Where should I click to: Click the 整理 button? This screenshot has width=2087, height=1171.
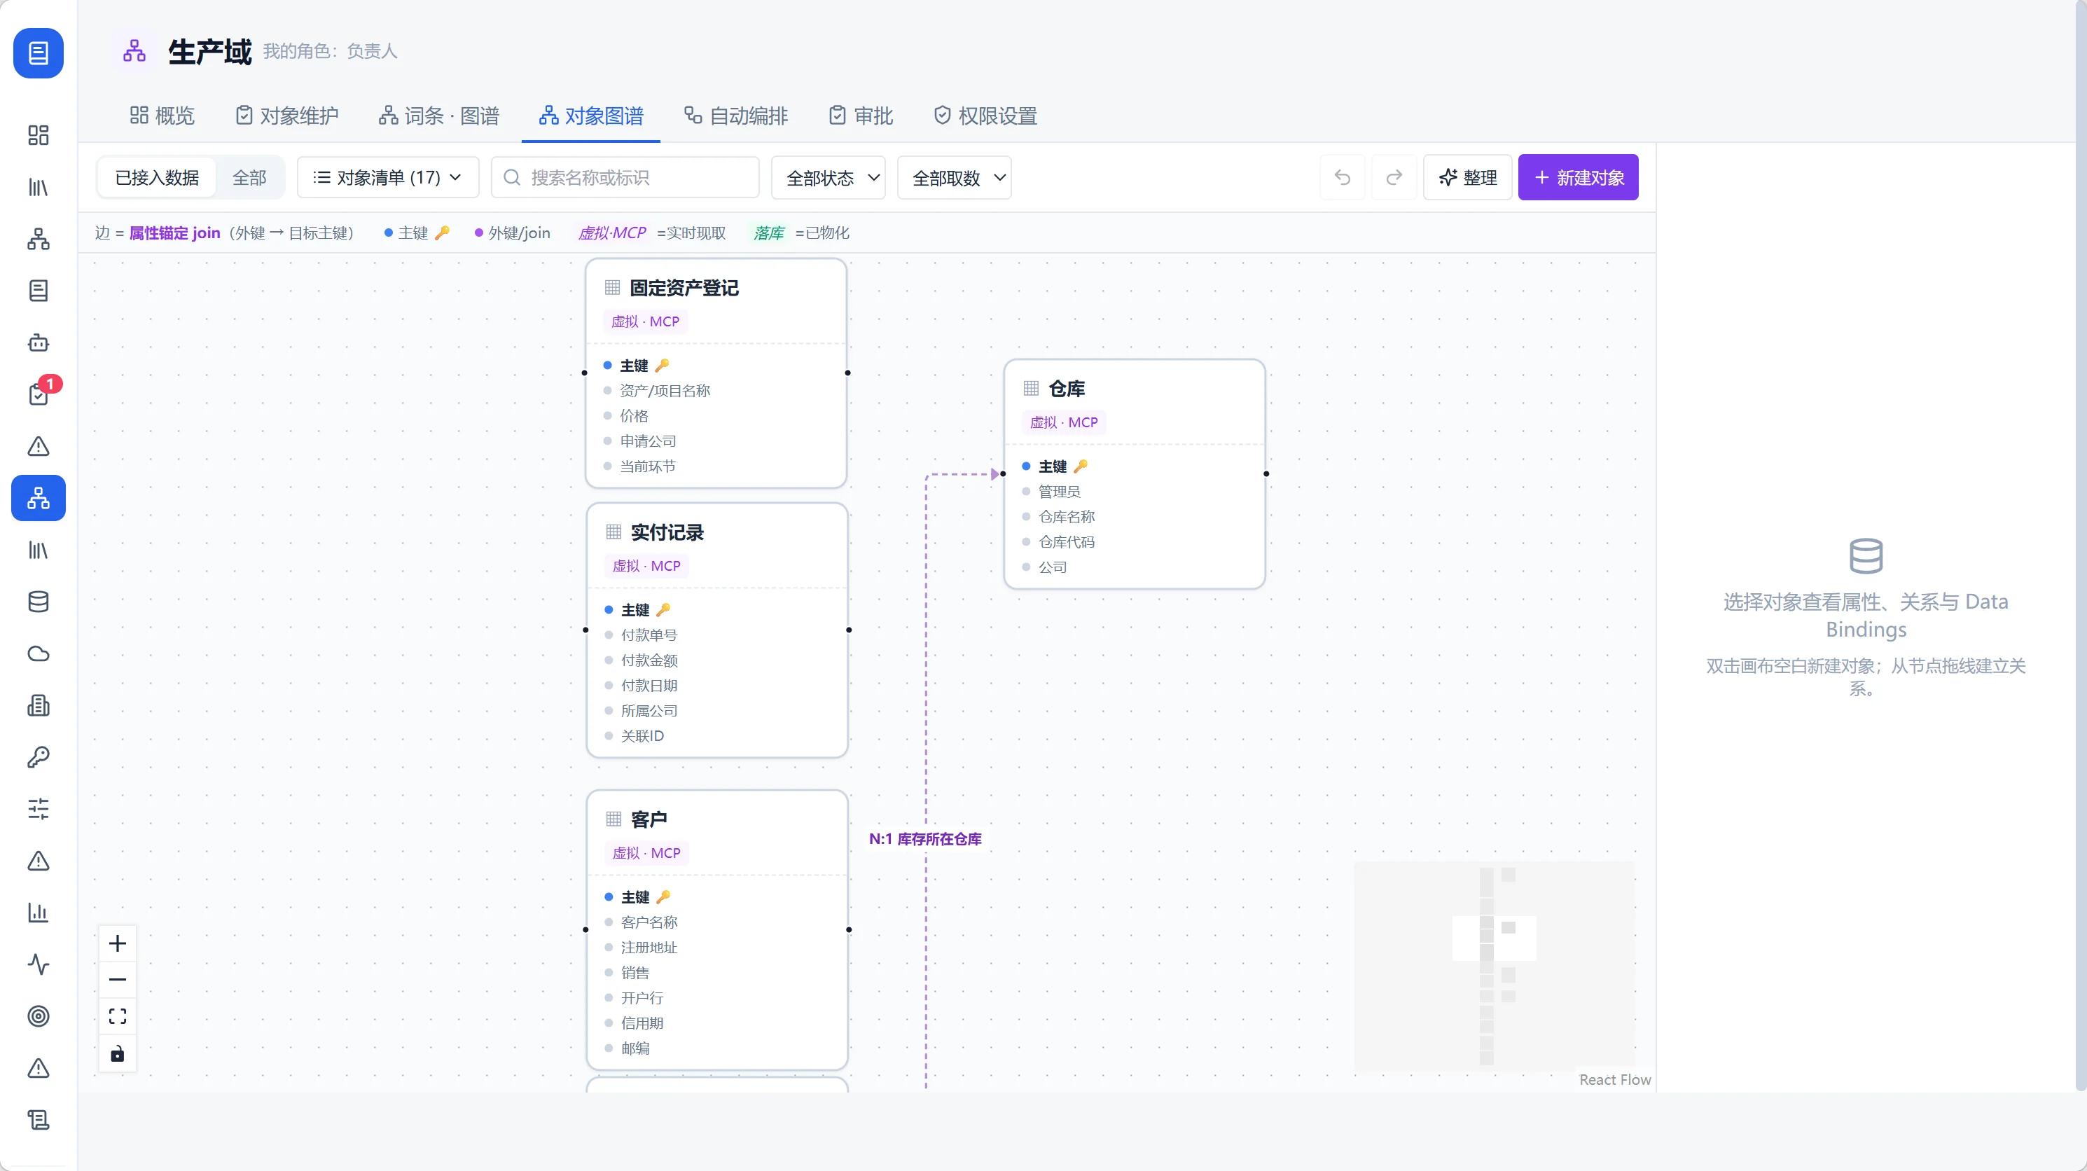(x=1467, y=177)
